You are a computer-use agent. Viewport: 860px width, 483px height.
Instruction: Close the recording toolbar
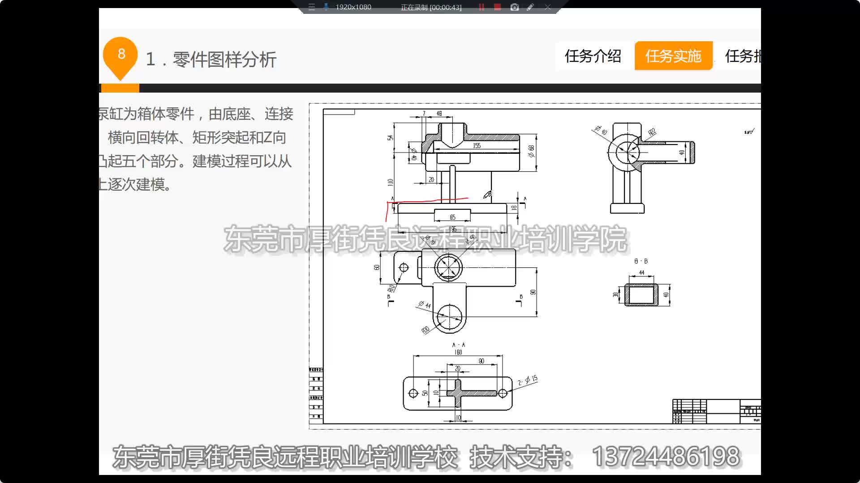pos(547,8)
